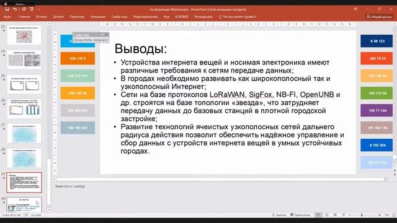Switch to the Дизайн ribbon tab
The width and height of the screenshot is (397, 223).
tap(58, 17)
